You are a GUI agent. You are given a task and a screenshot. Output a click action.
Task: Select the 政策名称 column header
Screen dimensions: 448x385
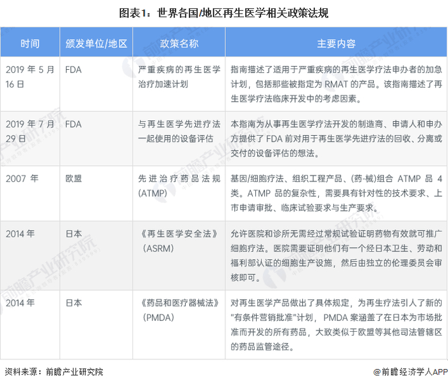tap(179, 44)
